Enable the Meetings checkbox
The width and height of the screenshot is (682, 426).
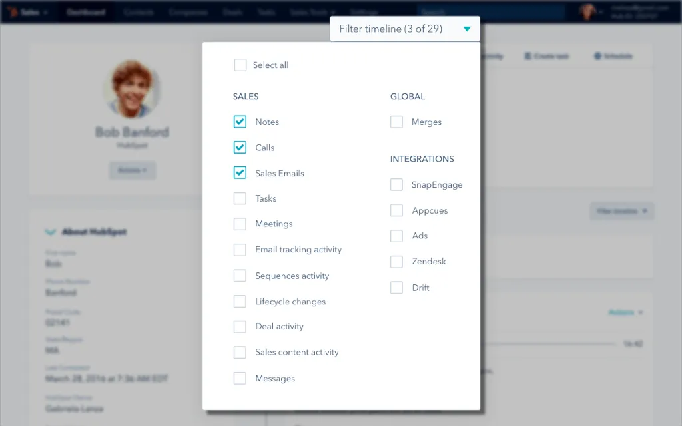click(x=240, y=224)
